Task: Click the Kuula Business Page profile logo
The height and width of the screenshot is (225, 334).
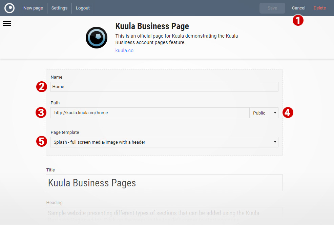Action: [x=97, y=38]
